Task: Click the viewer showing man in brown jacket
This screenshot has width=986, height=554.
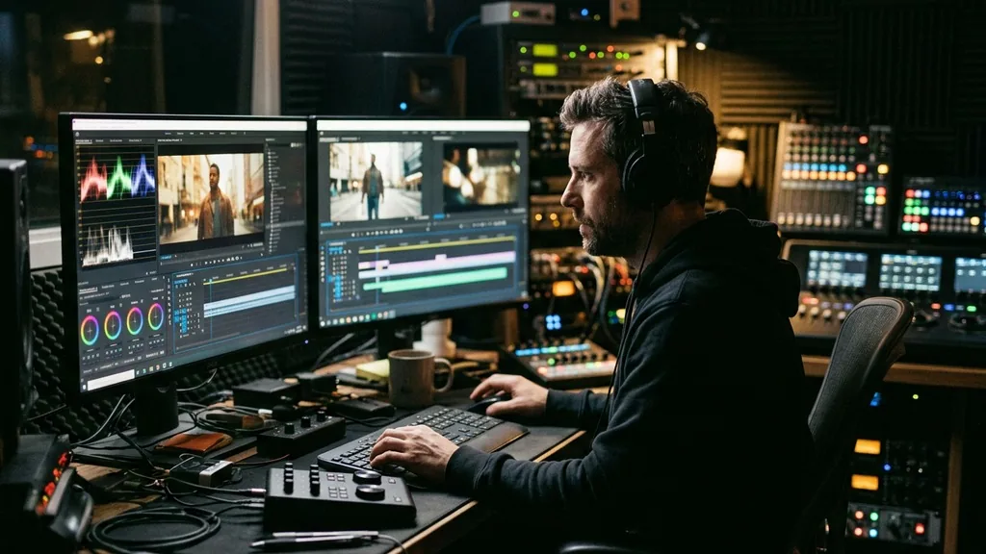Action: 211,198
